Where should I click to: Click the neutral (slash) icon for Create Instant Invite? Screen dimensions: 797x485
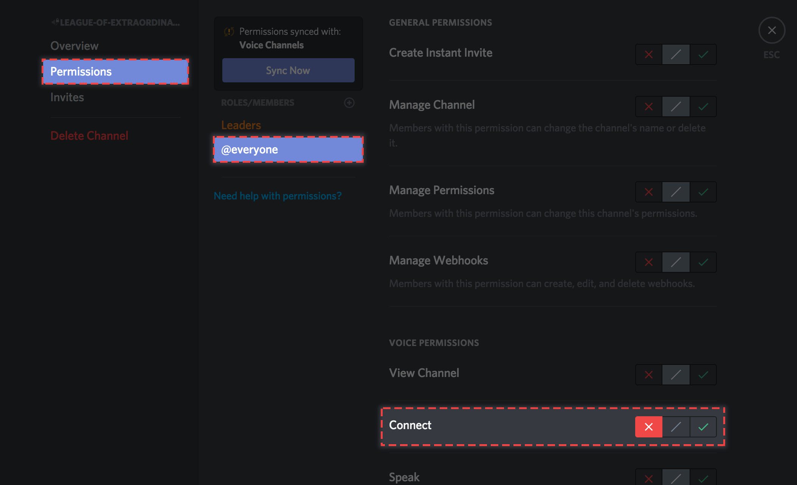(676, 53)
